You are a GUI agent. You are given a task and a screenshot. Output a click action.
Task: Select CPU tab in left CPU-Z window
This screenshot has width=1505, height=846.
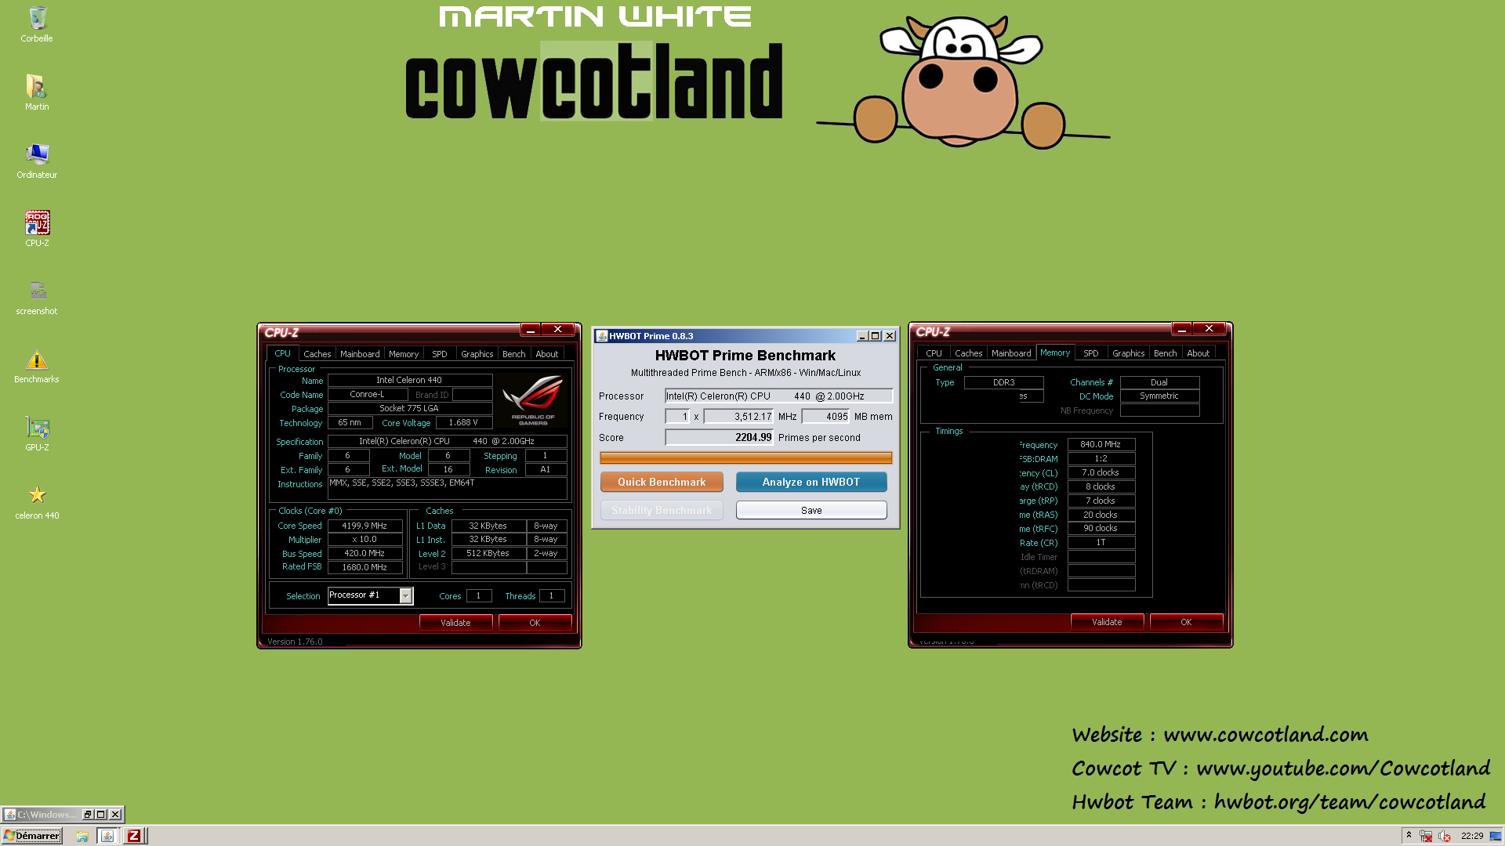click(282, 353)
